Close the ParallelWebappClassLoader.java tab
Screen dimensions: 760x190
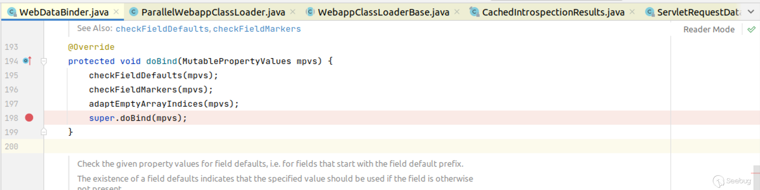click(293, 12)
